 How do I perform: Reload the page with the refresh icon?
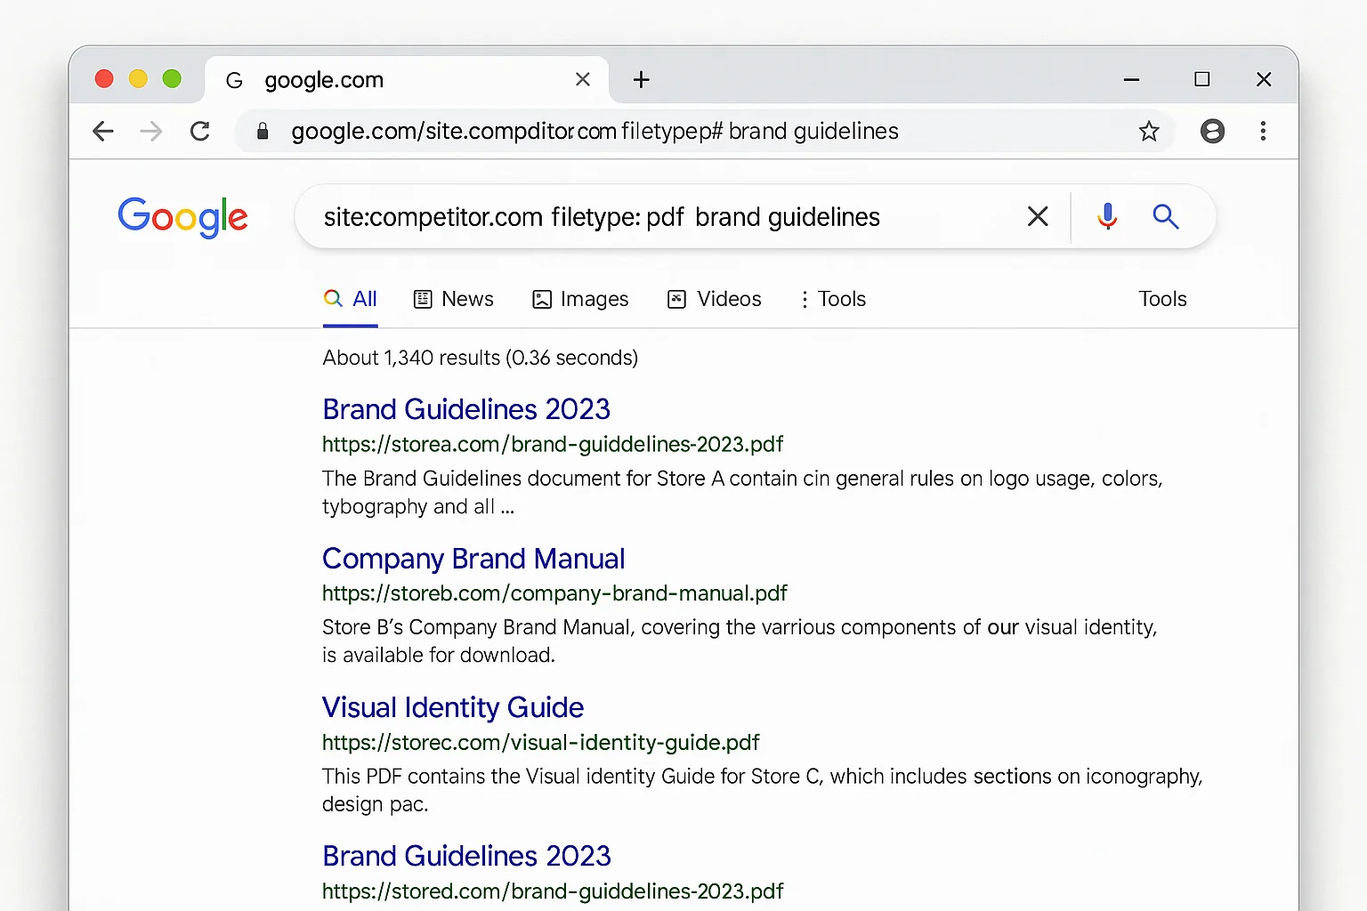[x=200, y=131]
